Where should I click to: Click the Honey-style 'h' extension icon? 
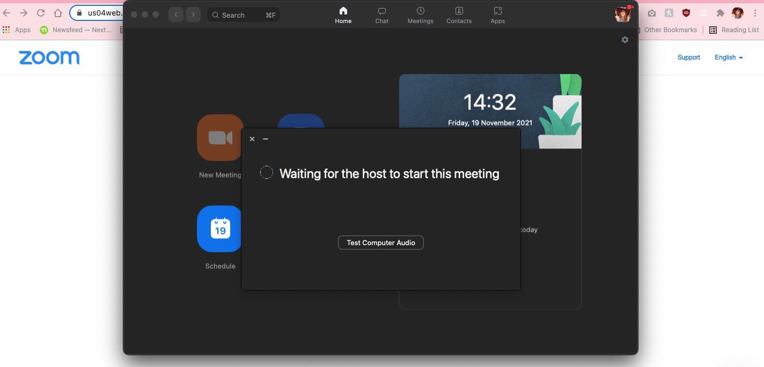coord(669,13)
